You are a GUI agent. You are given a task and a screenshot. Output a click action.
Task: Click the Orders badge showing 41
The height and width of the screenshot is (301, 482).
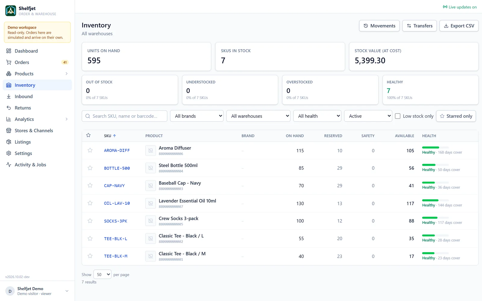pos(65,62)
